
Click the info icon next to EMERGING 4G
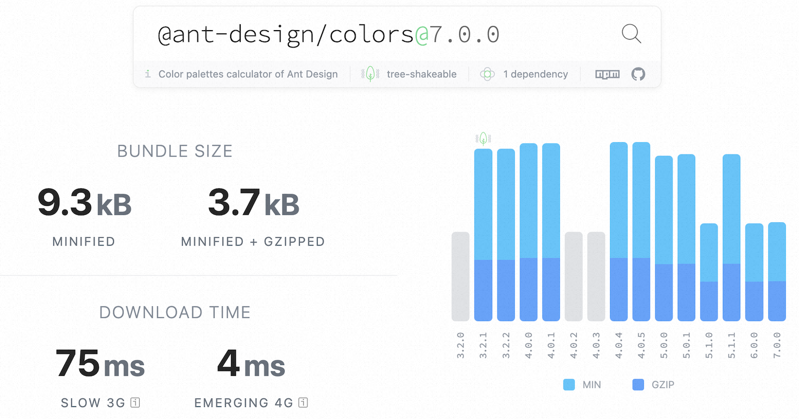click(303, 403)
